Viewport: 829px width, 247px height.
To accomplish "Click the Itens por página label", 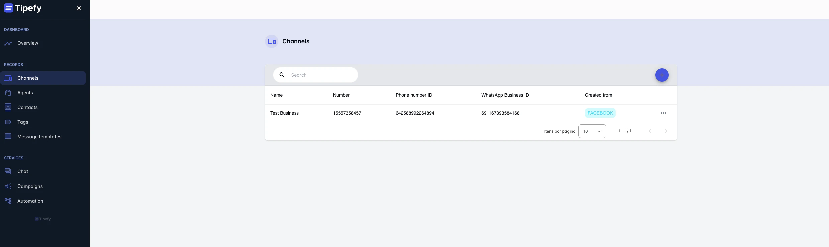I will pyautogui.click(x=560, y=131).
